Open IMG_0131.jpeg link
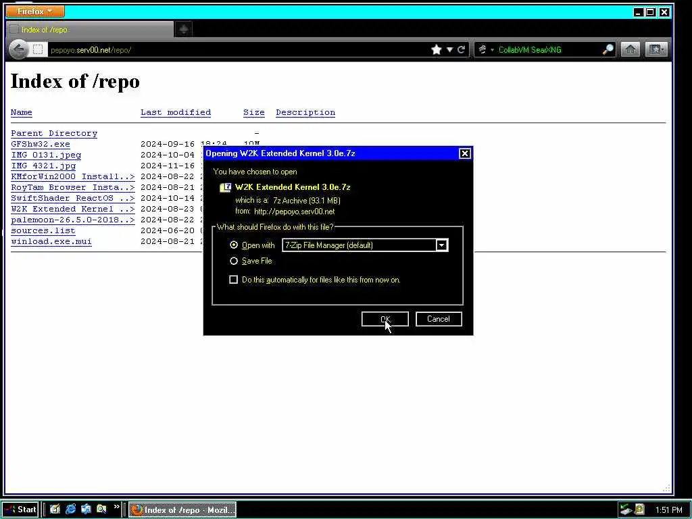692x519 pixels. point(46,155)
